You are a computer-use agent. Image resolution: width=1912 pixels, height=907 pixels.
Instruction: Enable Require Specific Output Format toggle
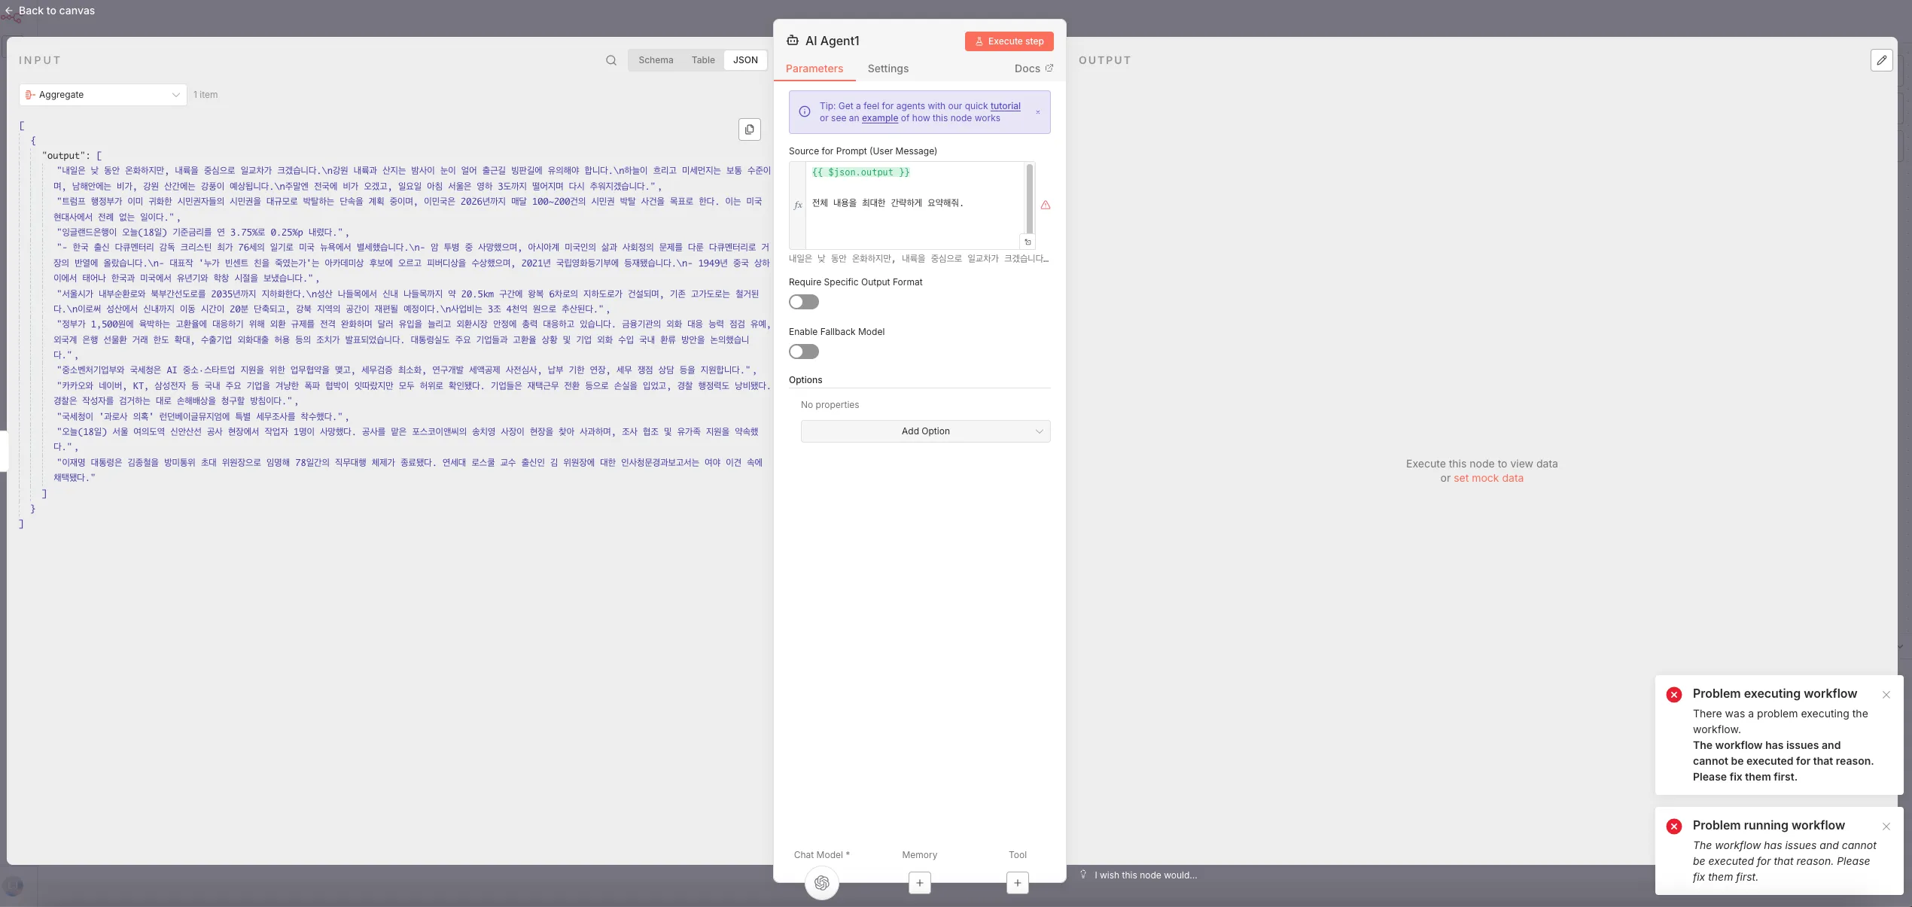click(x=803, y=302)
